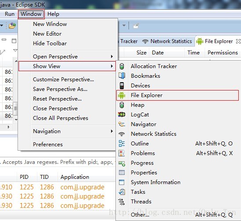Click the horizontal scroll right arrow
Screen dimensions: 241x221
(x=9, y=127)
